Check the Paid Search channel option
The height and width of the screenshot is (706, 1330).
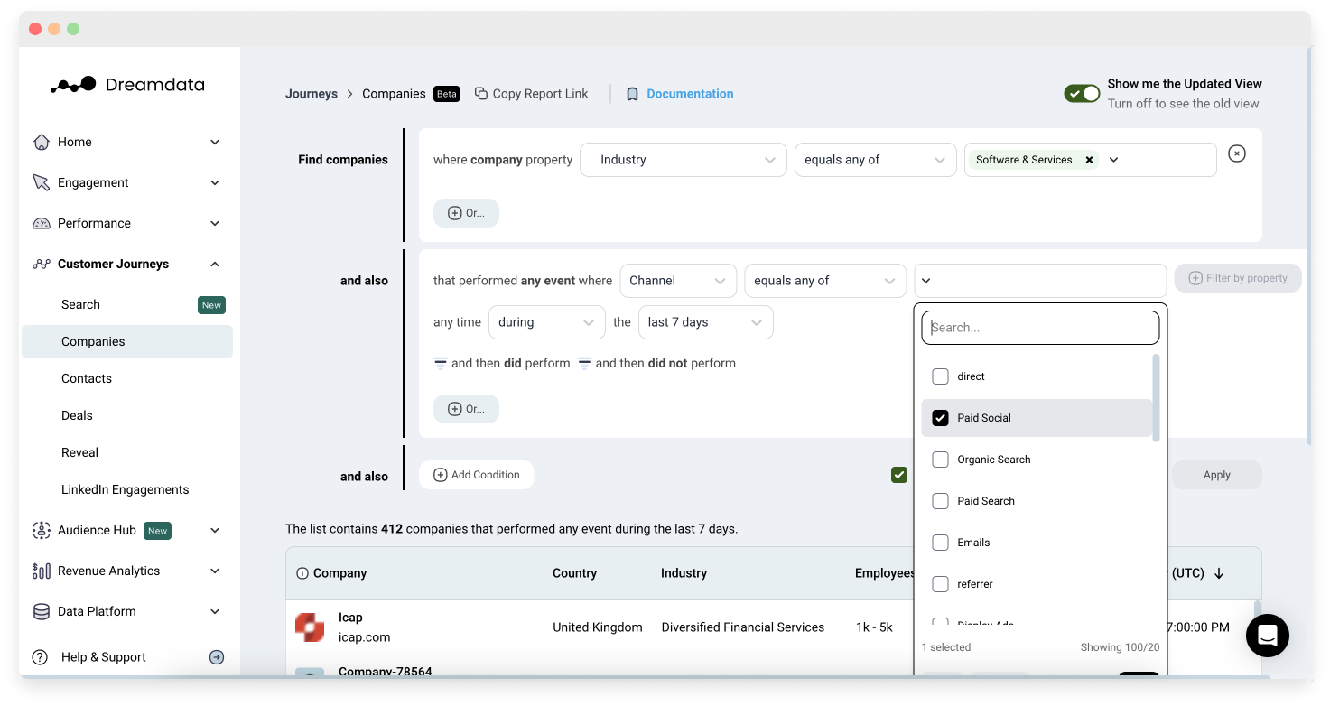(x=939, y=500)
